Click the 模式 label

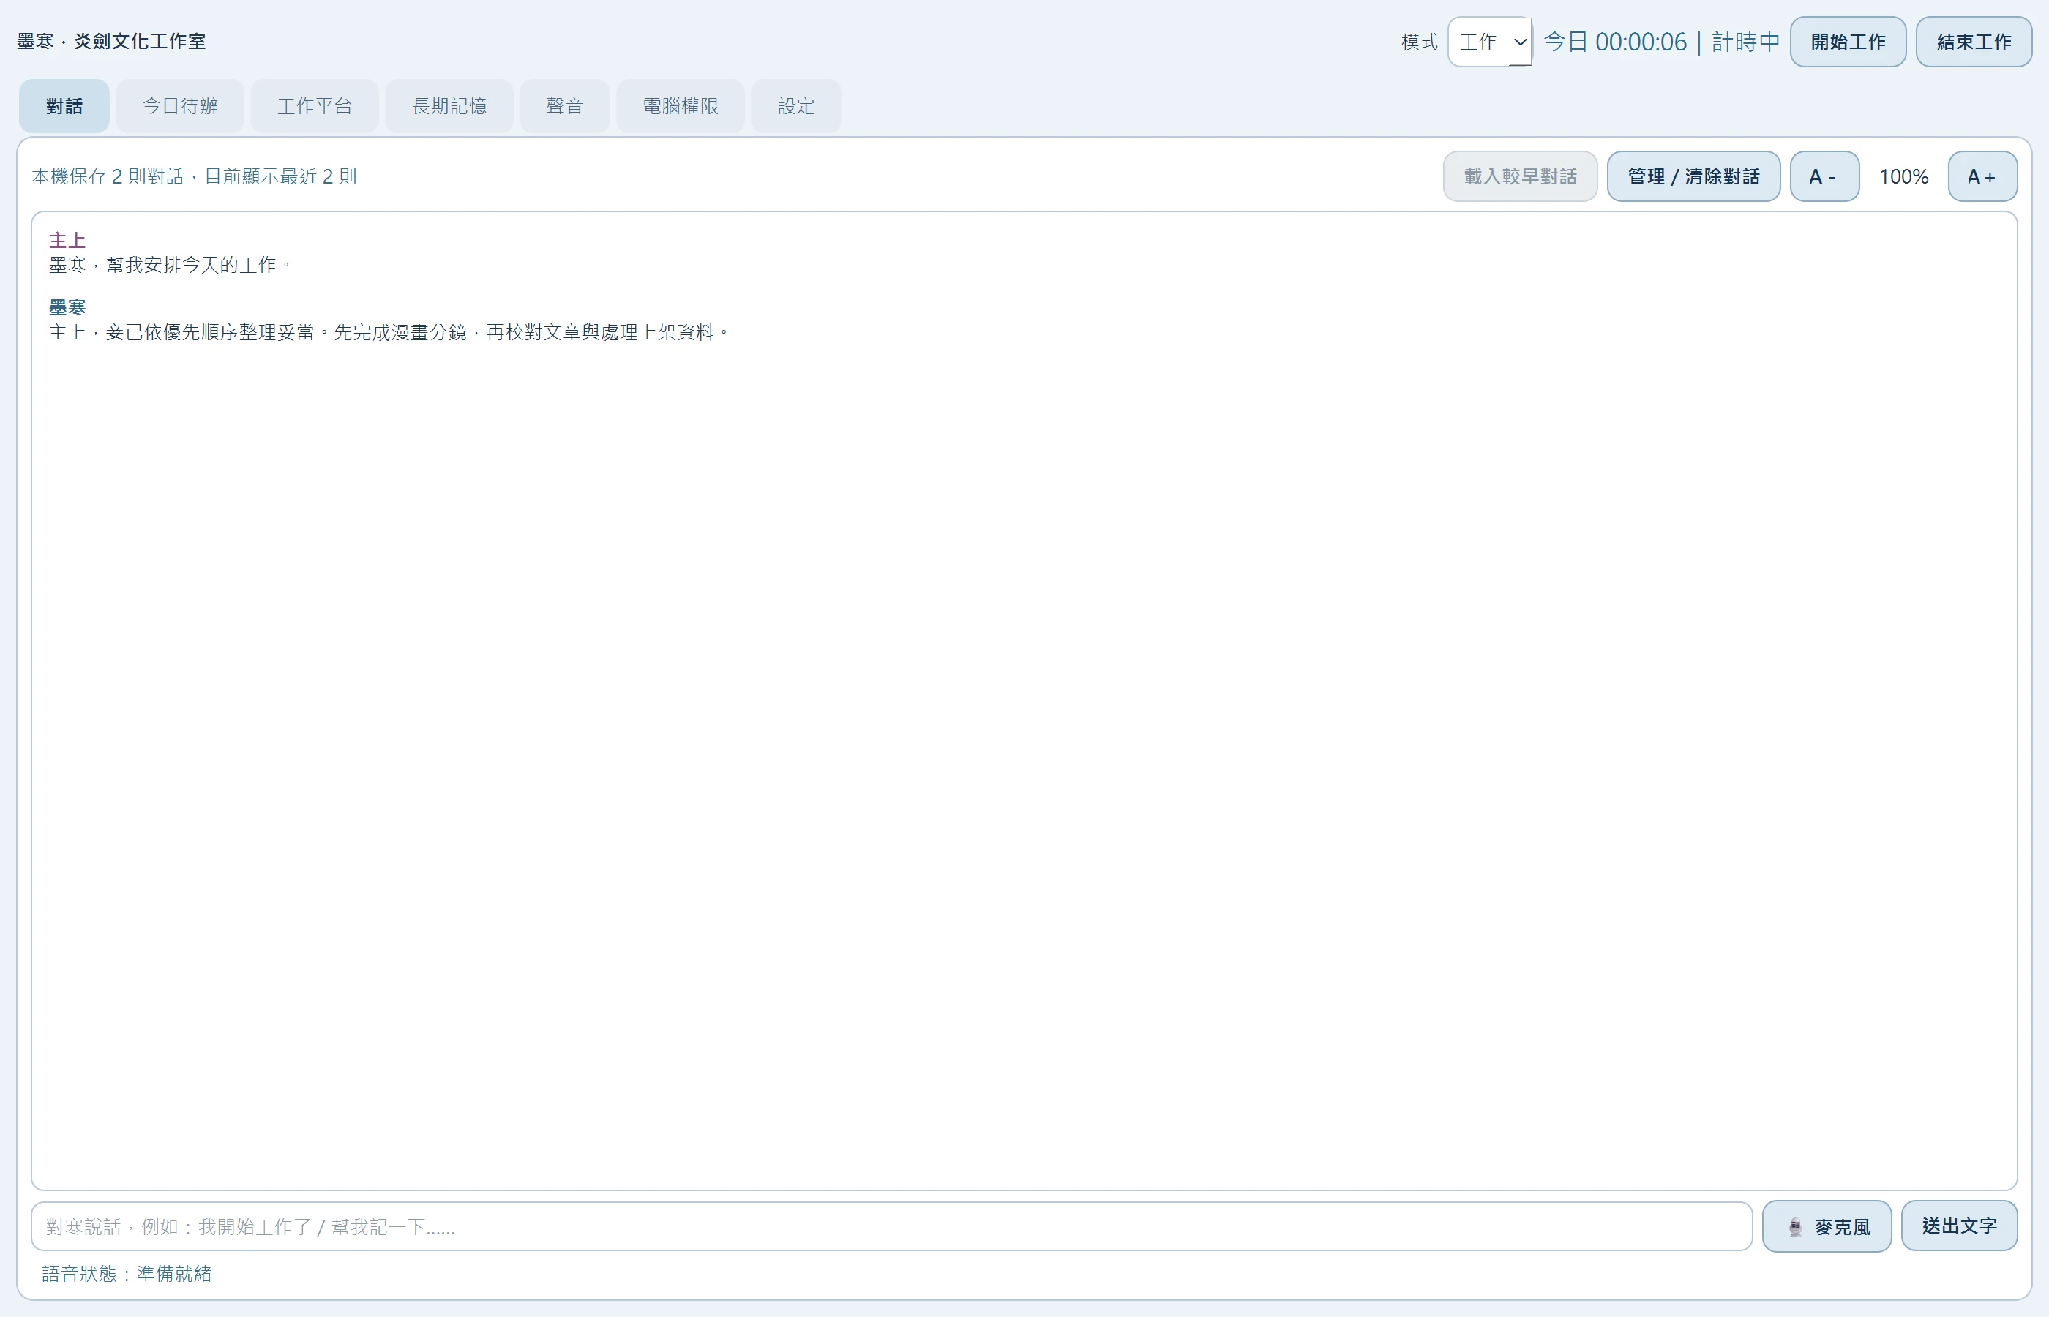(1420, 41)
